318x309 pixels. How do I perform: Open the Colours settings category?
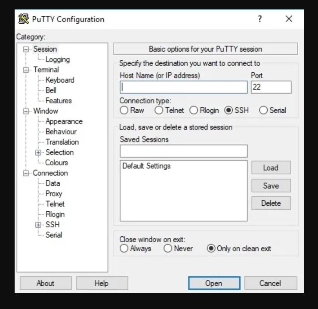[56, 163]
